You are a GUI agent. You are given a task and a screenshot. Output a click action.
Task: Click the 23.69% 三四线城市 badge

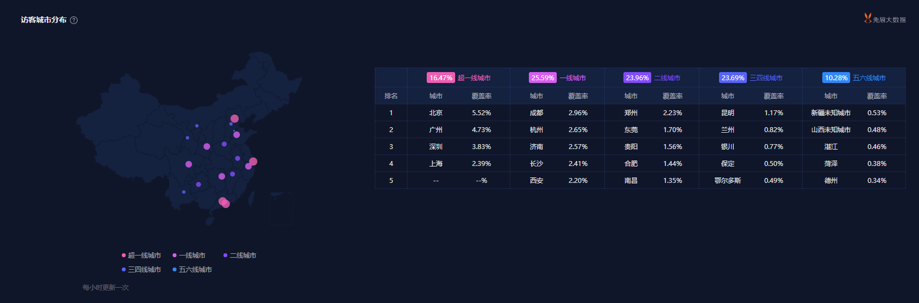(x=733, y=78)
